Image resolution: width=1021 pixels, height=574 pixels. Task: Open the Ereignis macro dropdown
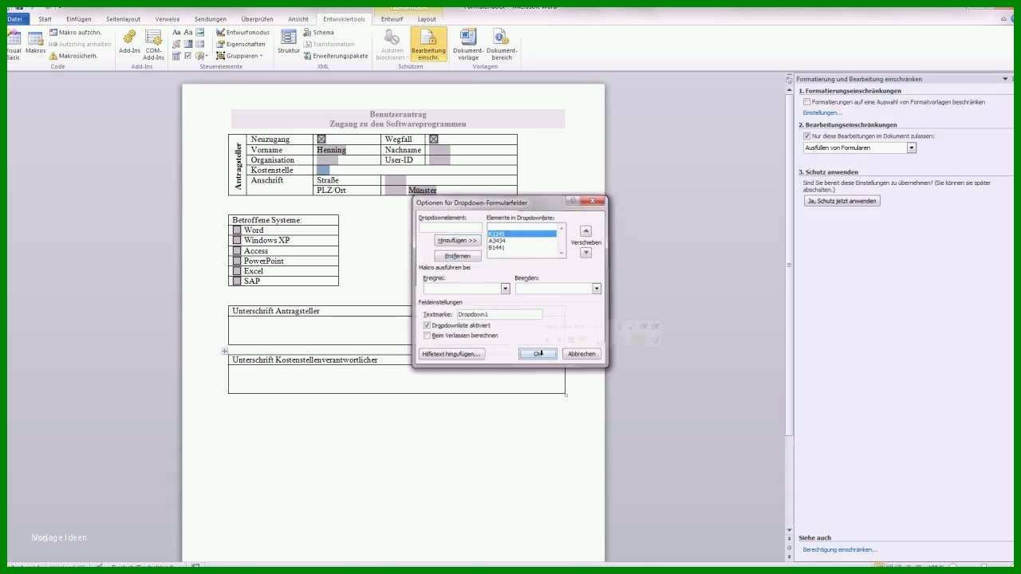pyautogui.click(x=505, y=289)
